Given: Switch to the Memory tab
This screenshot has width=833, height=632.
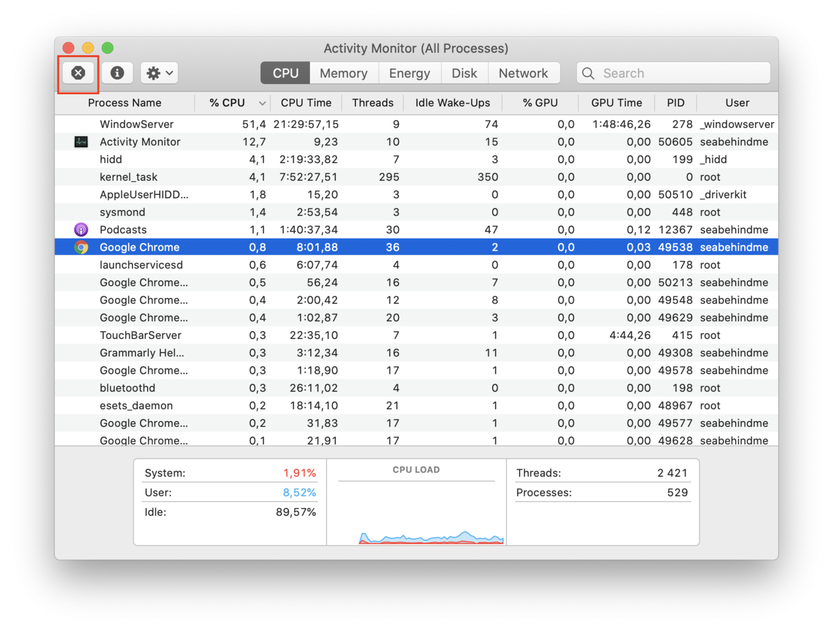Looking at the screenshot, I should (343, 73).
